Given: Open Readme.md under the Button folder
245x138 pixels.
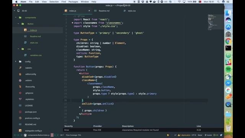Looking at the screenshot, I should coord(35,36).
